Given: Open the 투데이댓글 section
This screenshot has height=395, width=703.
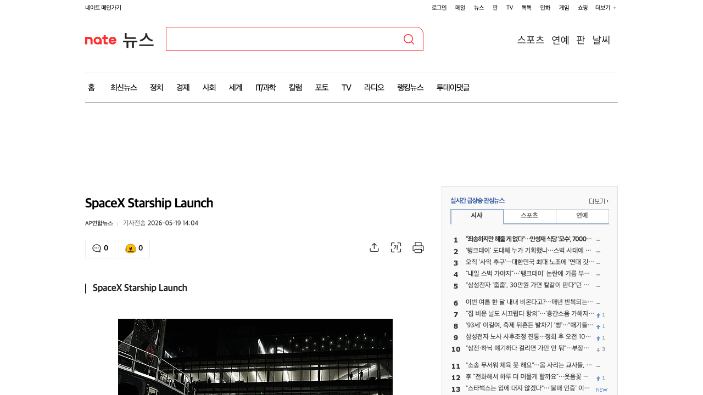Looking at the screenshot, I should 453,87.
